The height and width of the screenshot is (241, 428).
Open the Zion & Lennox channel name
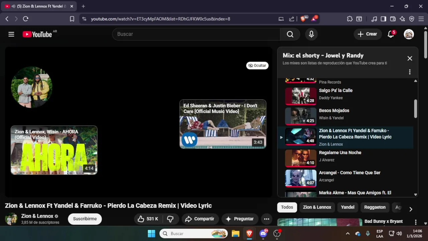point(37,216)
